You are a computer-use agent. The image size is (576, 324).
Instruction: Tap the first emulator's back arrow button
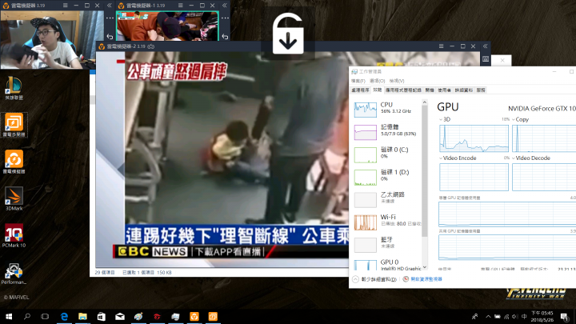click(x=110, y=36)
